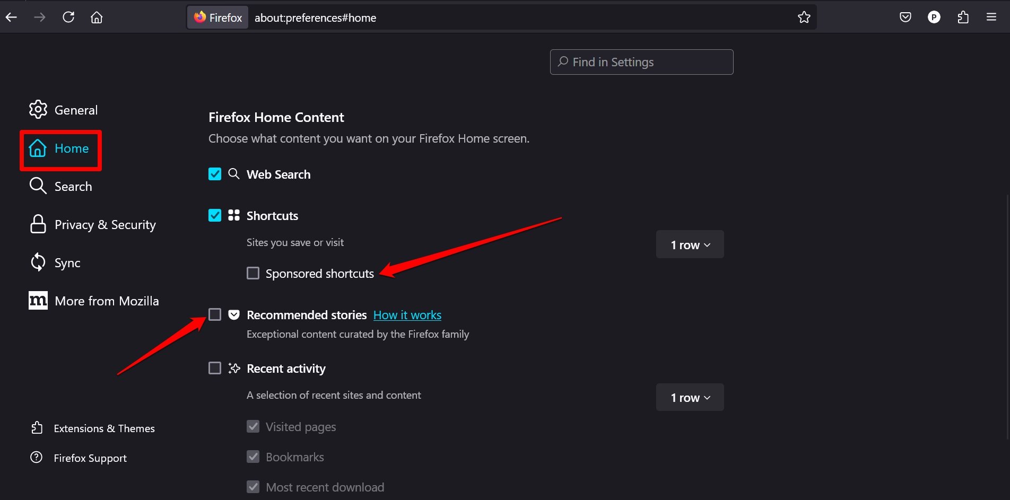This screenshot has width=1010, height=500.
Task: Enable the Recent activity checkbox
Action: pos(215,368)
